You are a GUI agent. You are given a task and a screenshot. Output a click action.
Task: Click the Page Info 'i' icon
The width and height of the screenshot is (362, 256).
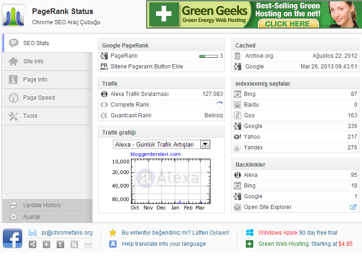point(13,79)
